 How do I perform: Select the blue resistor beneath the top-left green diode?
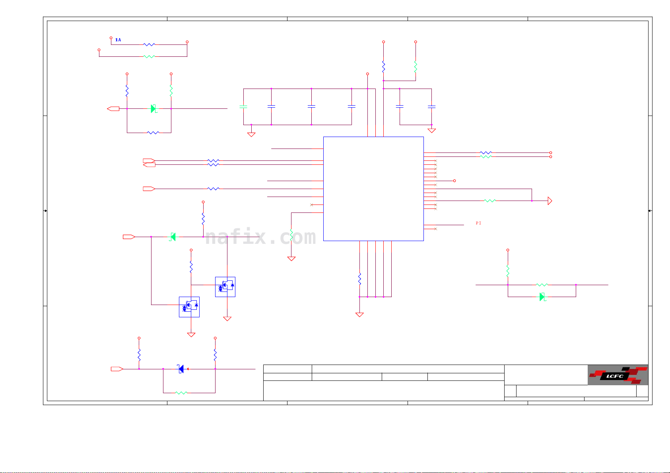(153, 133)
